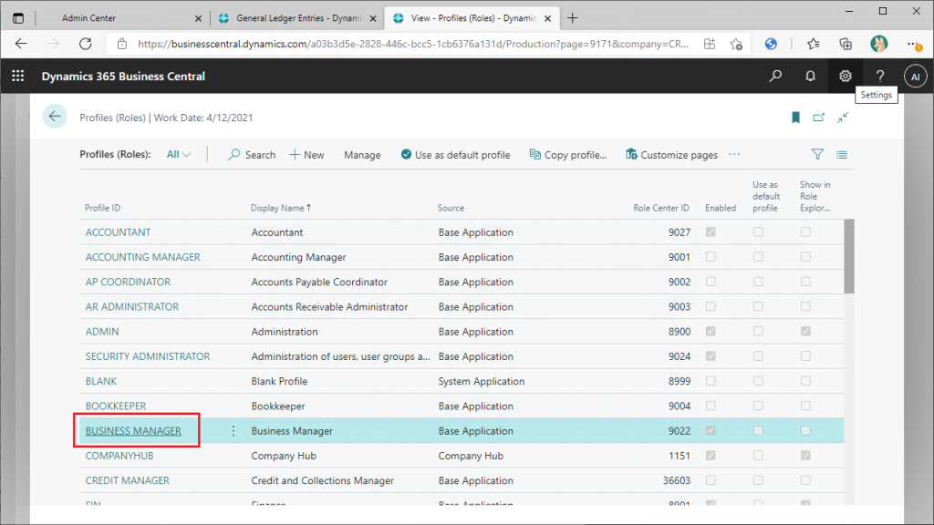Screen dimensions: 934x525
Task: Open the Help question mark
Action: [x=880, y=77]
